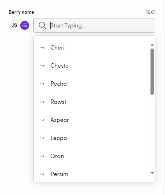Click the scrollbar down arrow
The image size is (165, 195).
pos(152,173)
